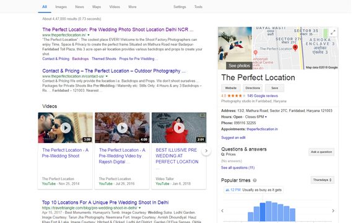
Task: Click the Save button
Action: tap(274, 88)
